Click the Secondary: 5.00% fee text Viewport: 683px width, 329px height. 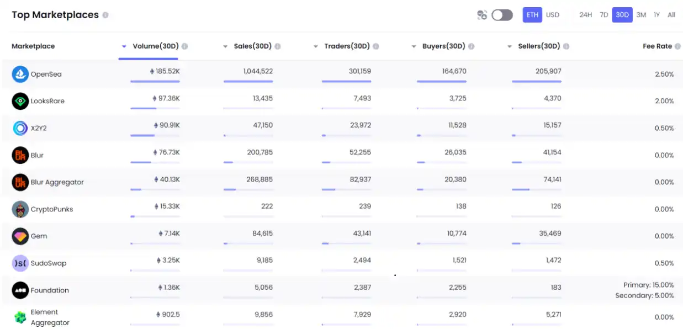[645, 296]
